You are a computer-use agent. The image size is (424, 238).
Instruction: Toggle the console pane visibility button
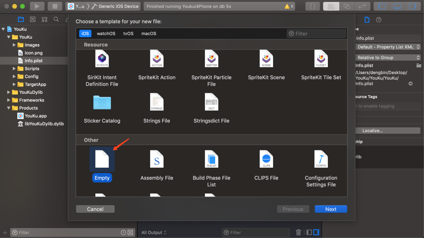click(x=316, y=232)
